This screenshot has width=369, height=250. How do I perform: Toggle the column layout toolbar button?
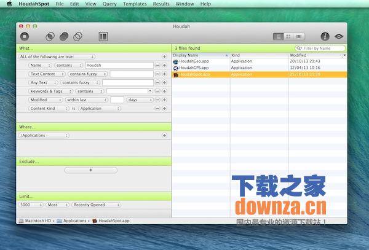tap(103, 36)
